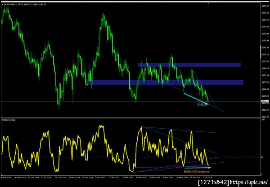Select the boxed price label beside cyan arrow
Image resolution: width=270 pixels, height=187 pixels.
coord(202,104)
